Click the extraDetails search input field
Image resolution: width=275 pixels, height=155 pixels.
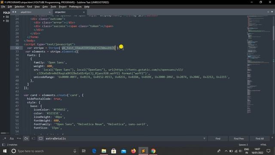123,139
